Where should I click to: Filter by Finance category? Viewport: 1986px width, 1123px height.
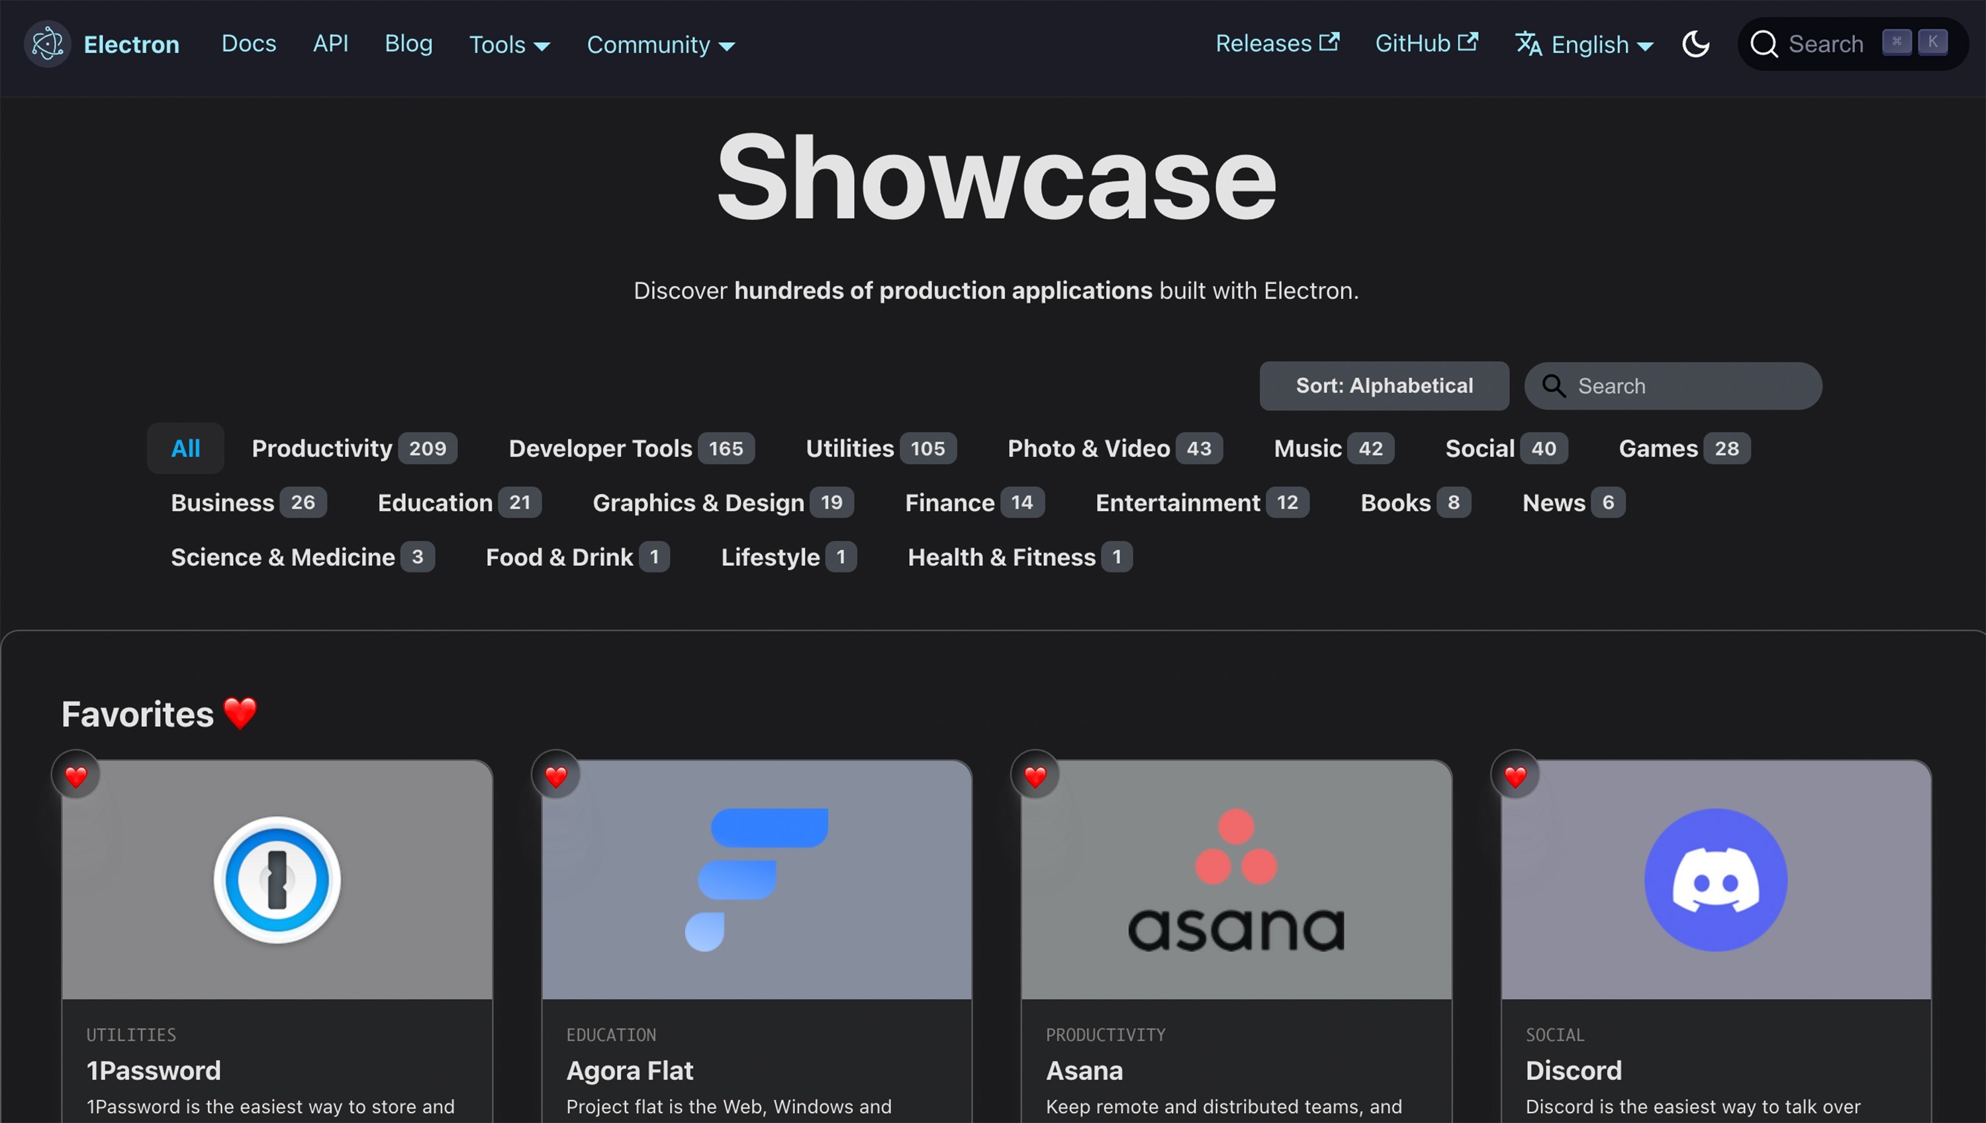click(974, 502)
